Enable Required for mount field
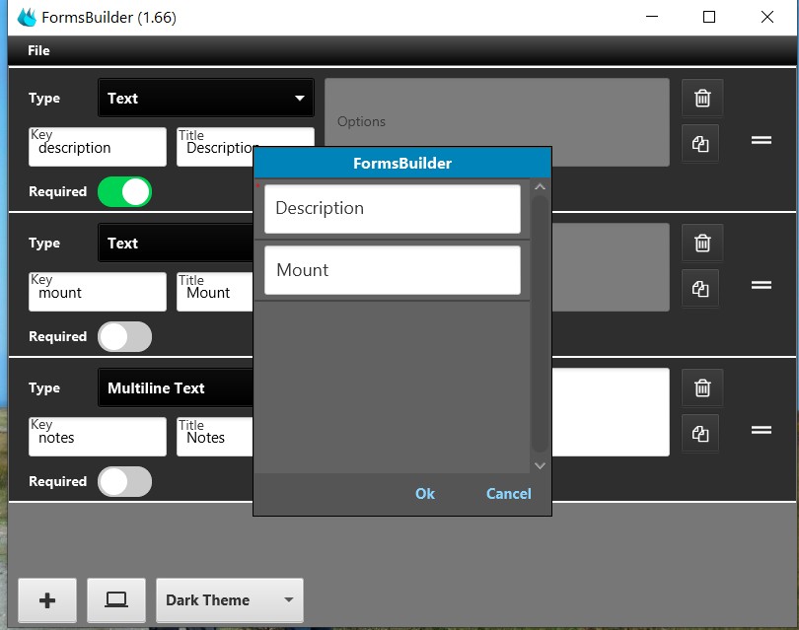799x630 pixels. (125, 336)
